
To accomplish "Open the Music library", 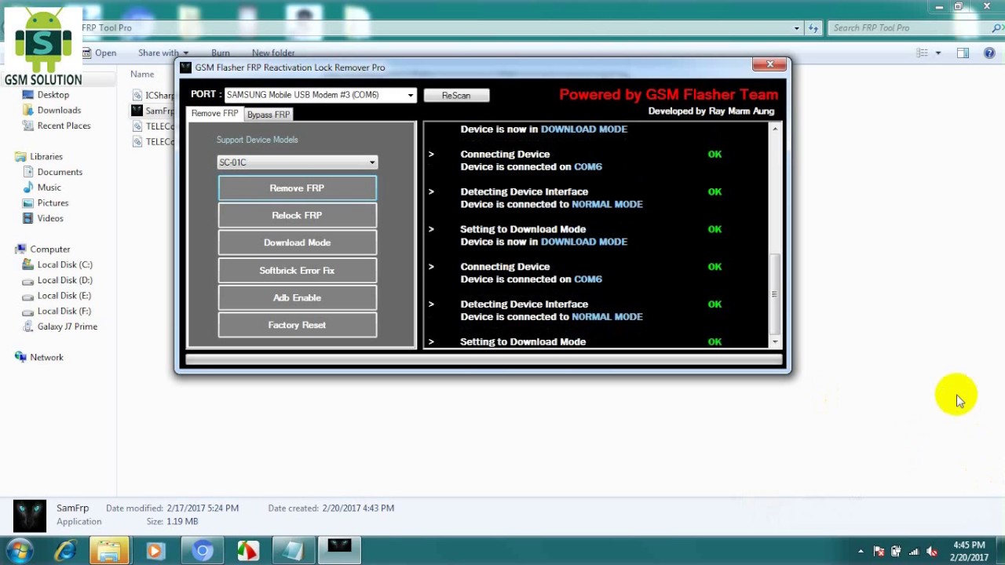I will click(49, 188).
